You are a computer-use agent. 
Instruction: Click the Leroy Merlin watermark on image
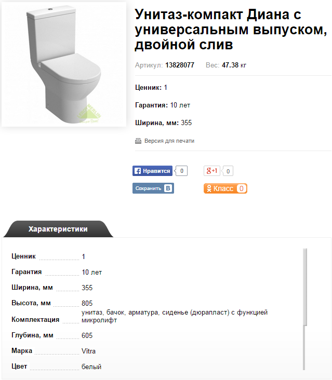(x=89, y=114)
